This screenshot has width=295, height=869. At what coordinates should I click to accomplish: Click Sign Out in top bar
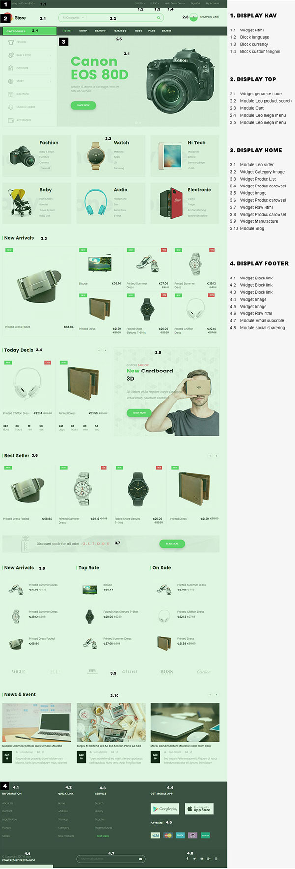point(195,3)
